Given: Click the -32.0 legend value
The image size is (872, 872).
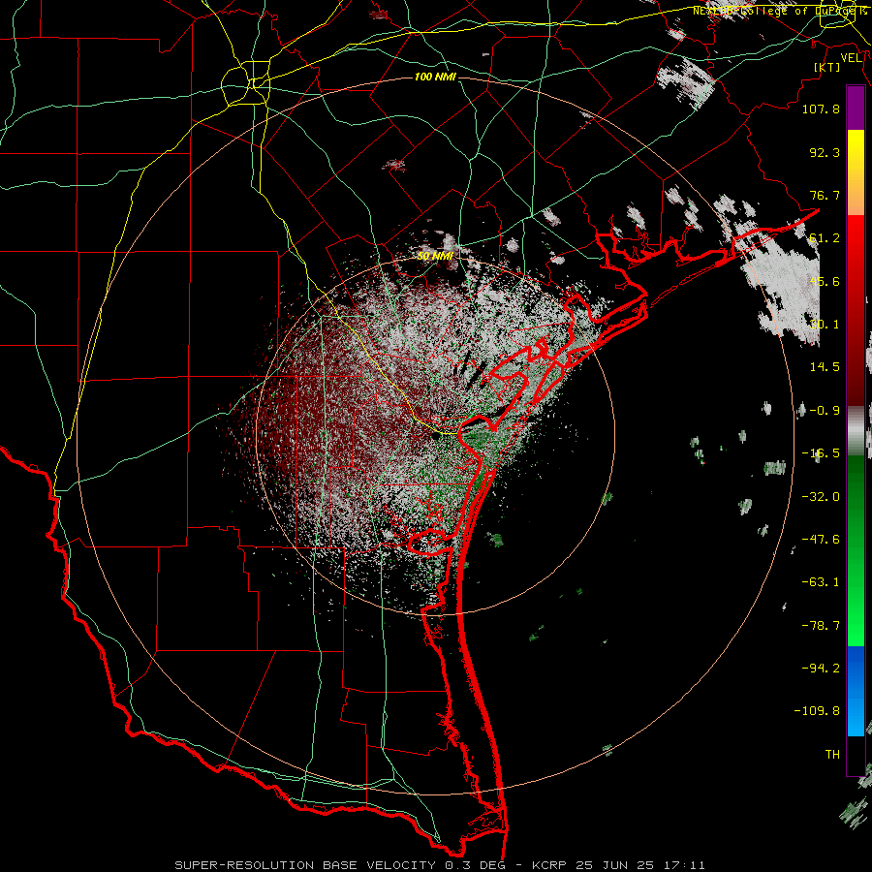Looking at the screenshot, I should [821, 497].
